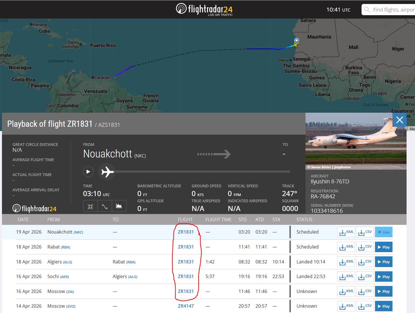Image resolution: width=415 pixels, height=313 pixels.
Task: Play back the 16 Apr Moscow ZIA flight
Action: pyautogui.click(x=383, y=291)
